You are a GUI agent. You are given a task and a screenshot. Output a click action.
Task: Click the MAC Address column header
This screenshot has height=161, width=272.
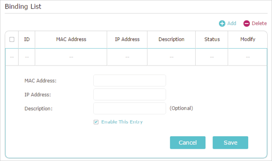tap(71, 39)
